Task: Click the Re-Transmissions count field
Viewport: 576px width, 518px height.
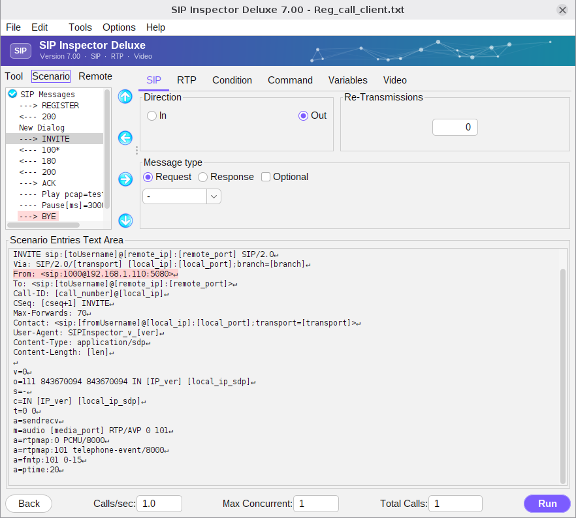Action: pyautogui.click(x=455, y=127)
